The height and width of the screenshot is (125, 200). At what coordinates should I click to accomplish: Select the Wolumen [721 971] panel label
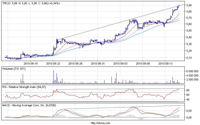click(x=14, y=68)
